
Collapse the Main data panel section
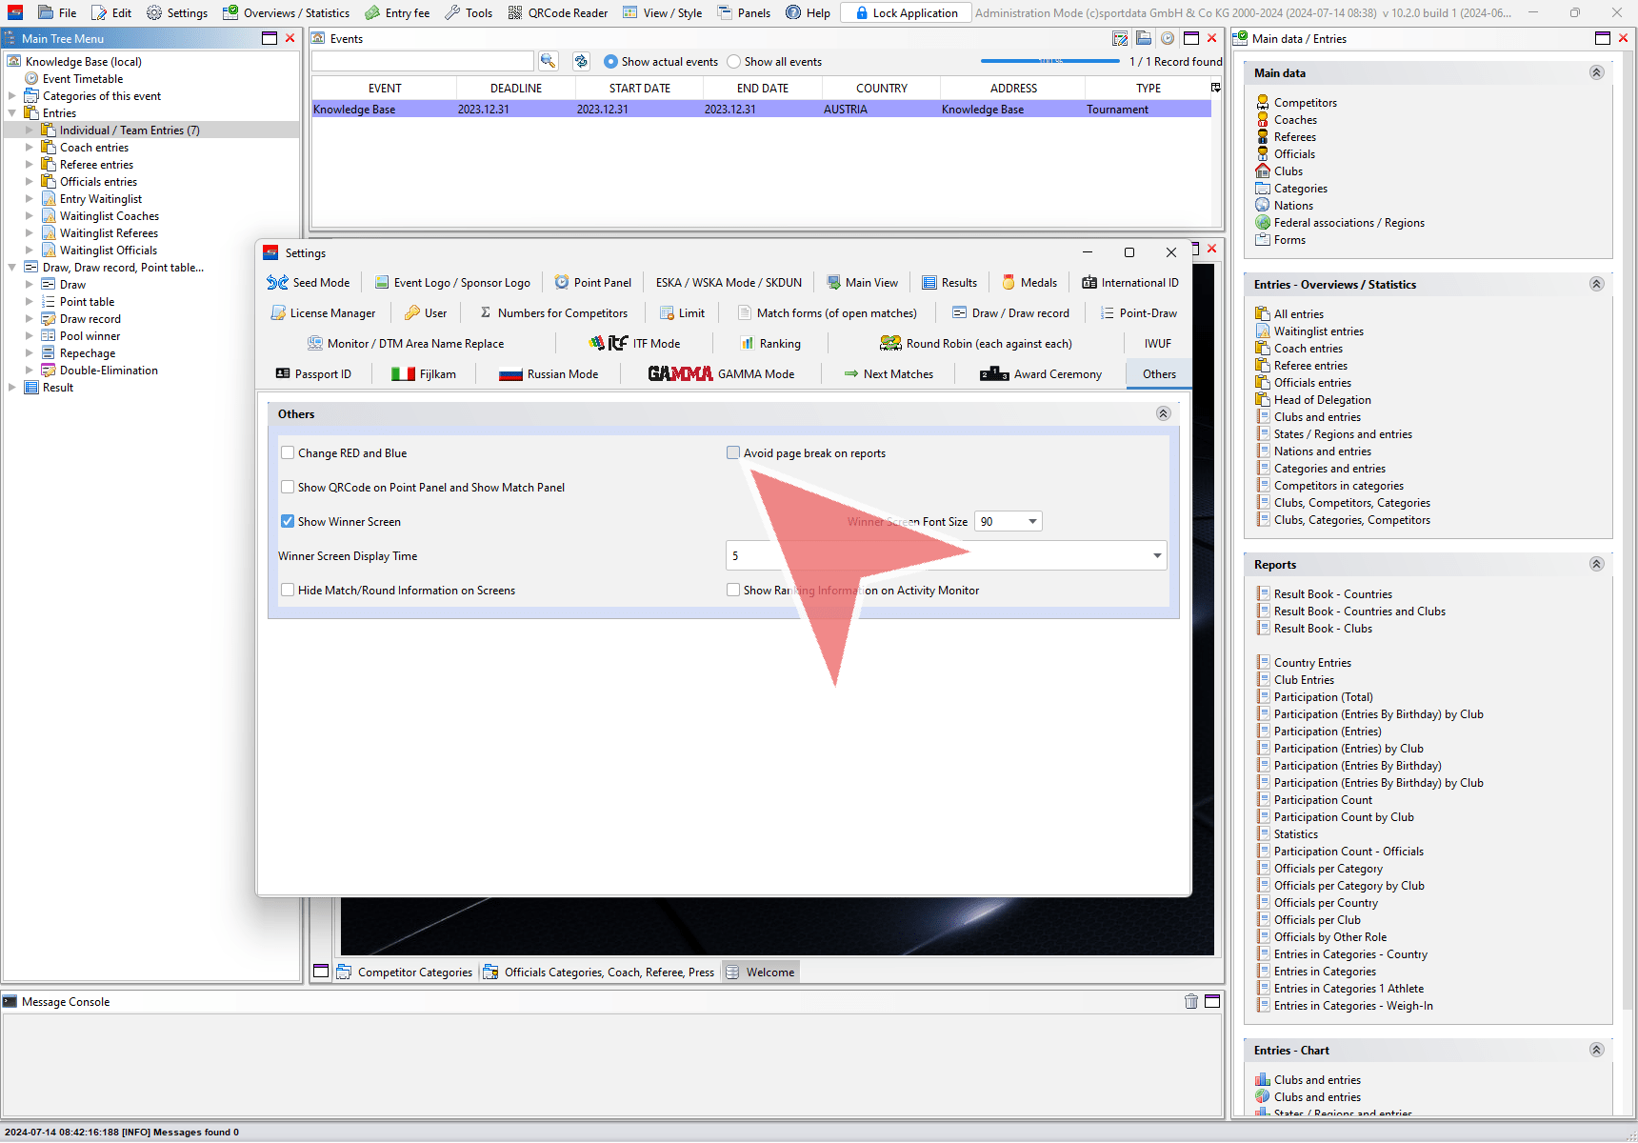click(1597, 73)
